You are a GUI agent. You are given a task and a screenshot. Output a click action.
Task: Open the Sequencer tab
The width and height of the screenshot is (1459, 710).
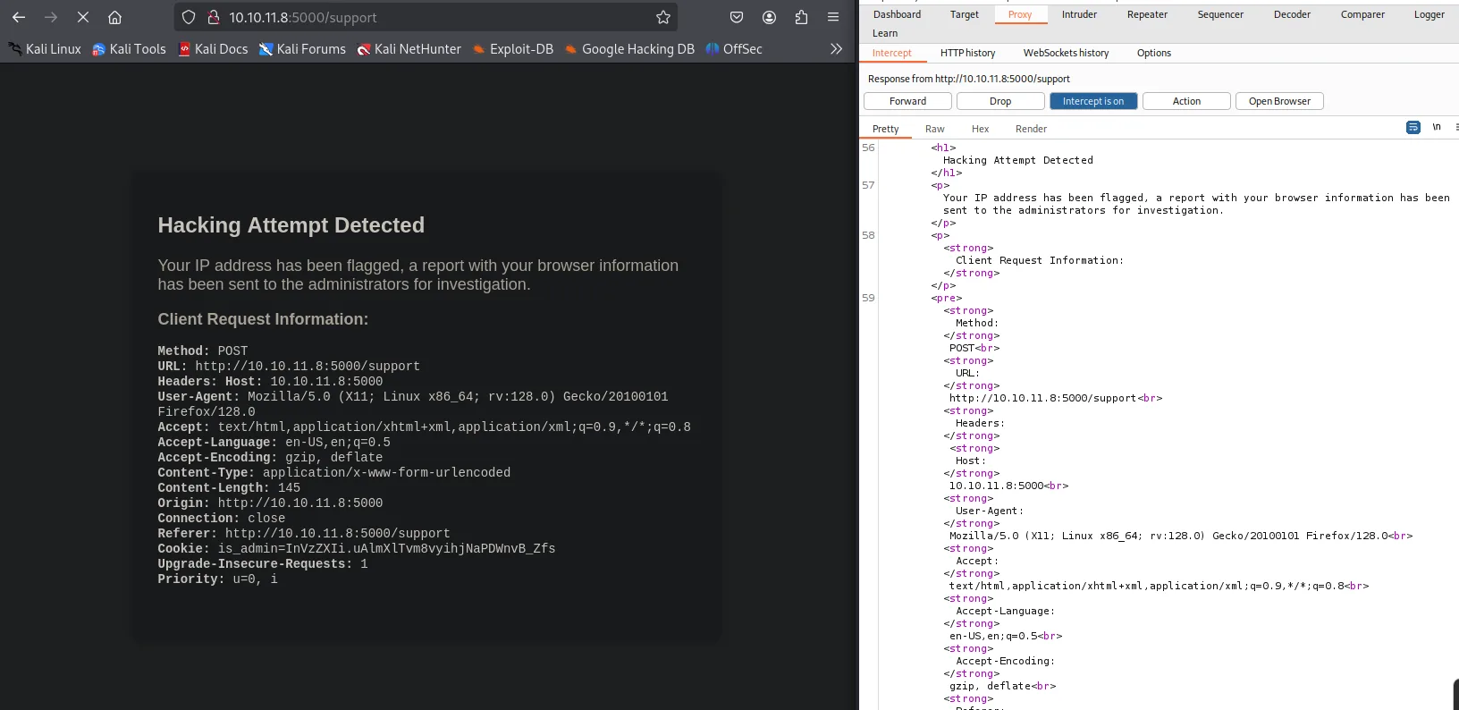pos(1220,14)
